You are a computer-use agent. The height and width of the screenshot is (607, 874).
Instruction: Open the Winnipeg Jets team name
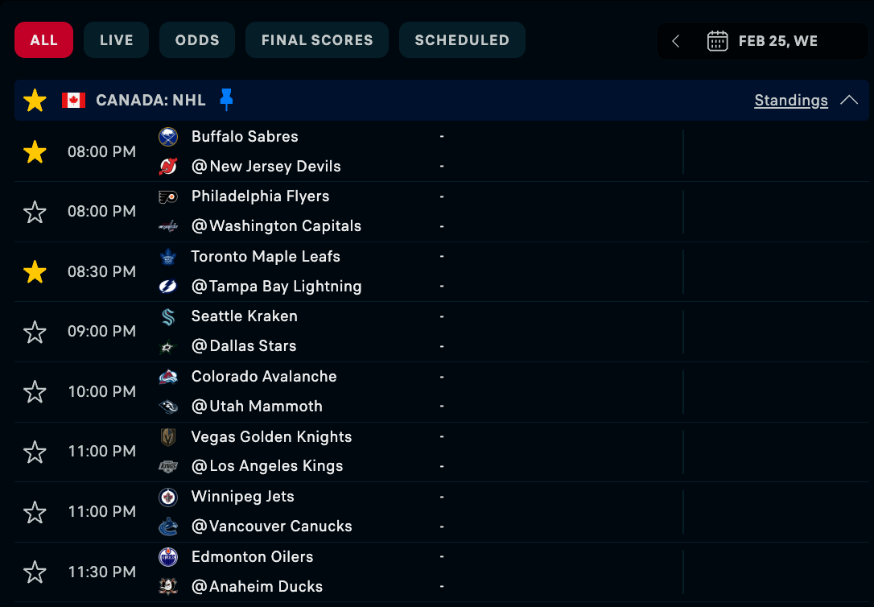tap(242, 497)
